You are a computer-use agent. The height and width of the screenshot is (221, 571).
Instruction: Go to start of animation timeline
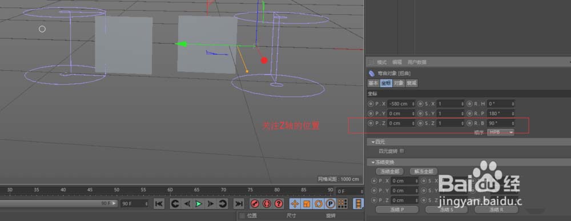159,204
